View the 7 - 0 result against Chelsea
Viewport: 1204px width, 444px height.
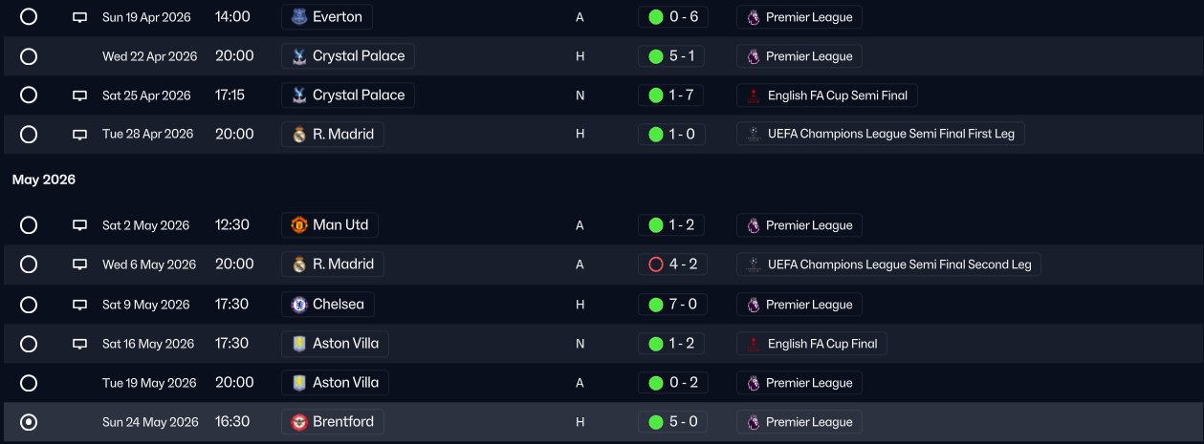pos(672,305)
